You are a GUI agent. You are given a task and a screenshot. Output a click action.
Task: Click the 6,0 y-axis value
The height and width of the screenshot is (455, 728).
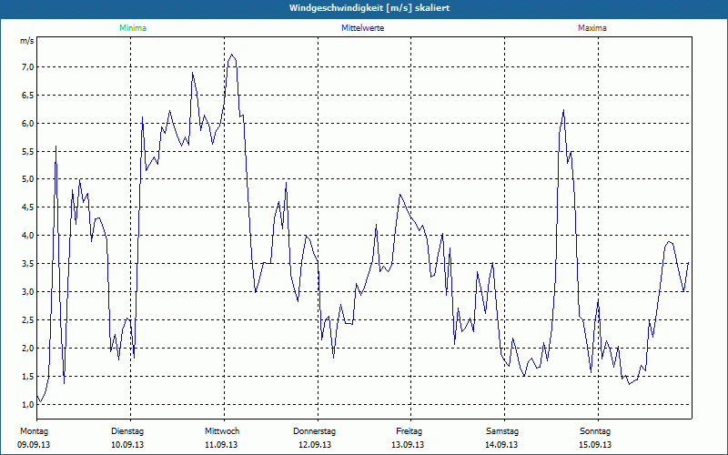pyautogui.click(x=28, y=124)
